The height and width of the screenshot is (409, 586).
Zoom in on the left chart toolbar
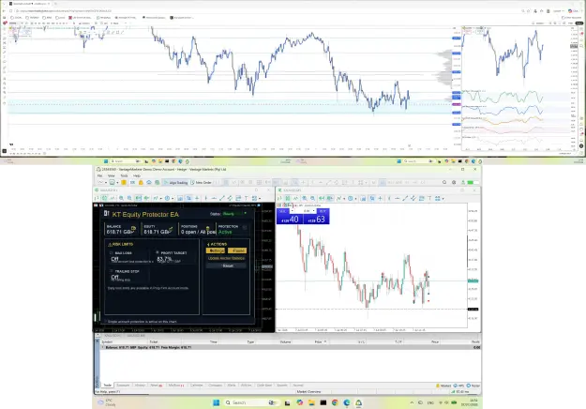pyautogui.click(x=121, y=198)
